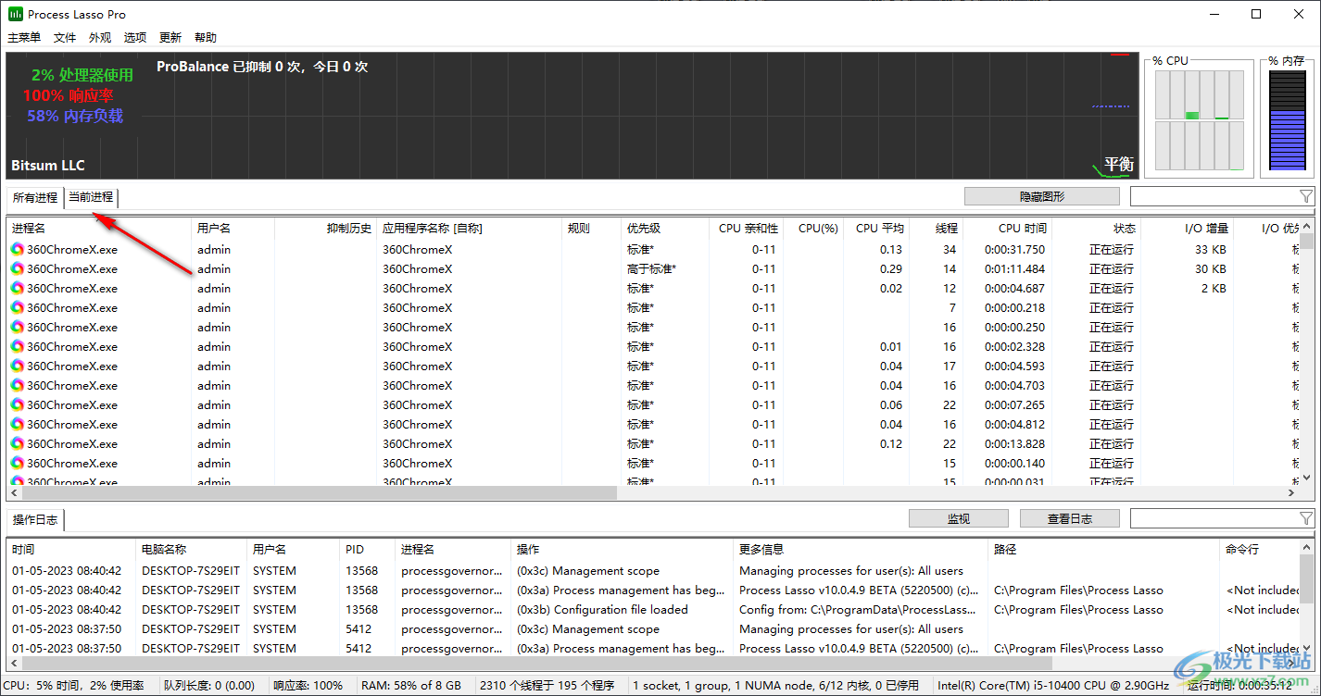This screenshot has height=696, width=1321.
Task: Sort the log by 更多信息 column header
Action: coord(860,549)
